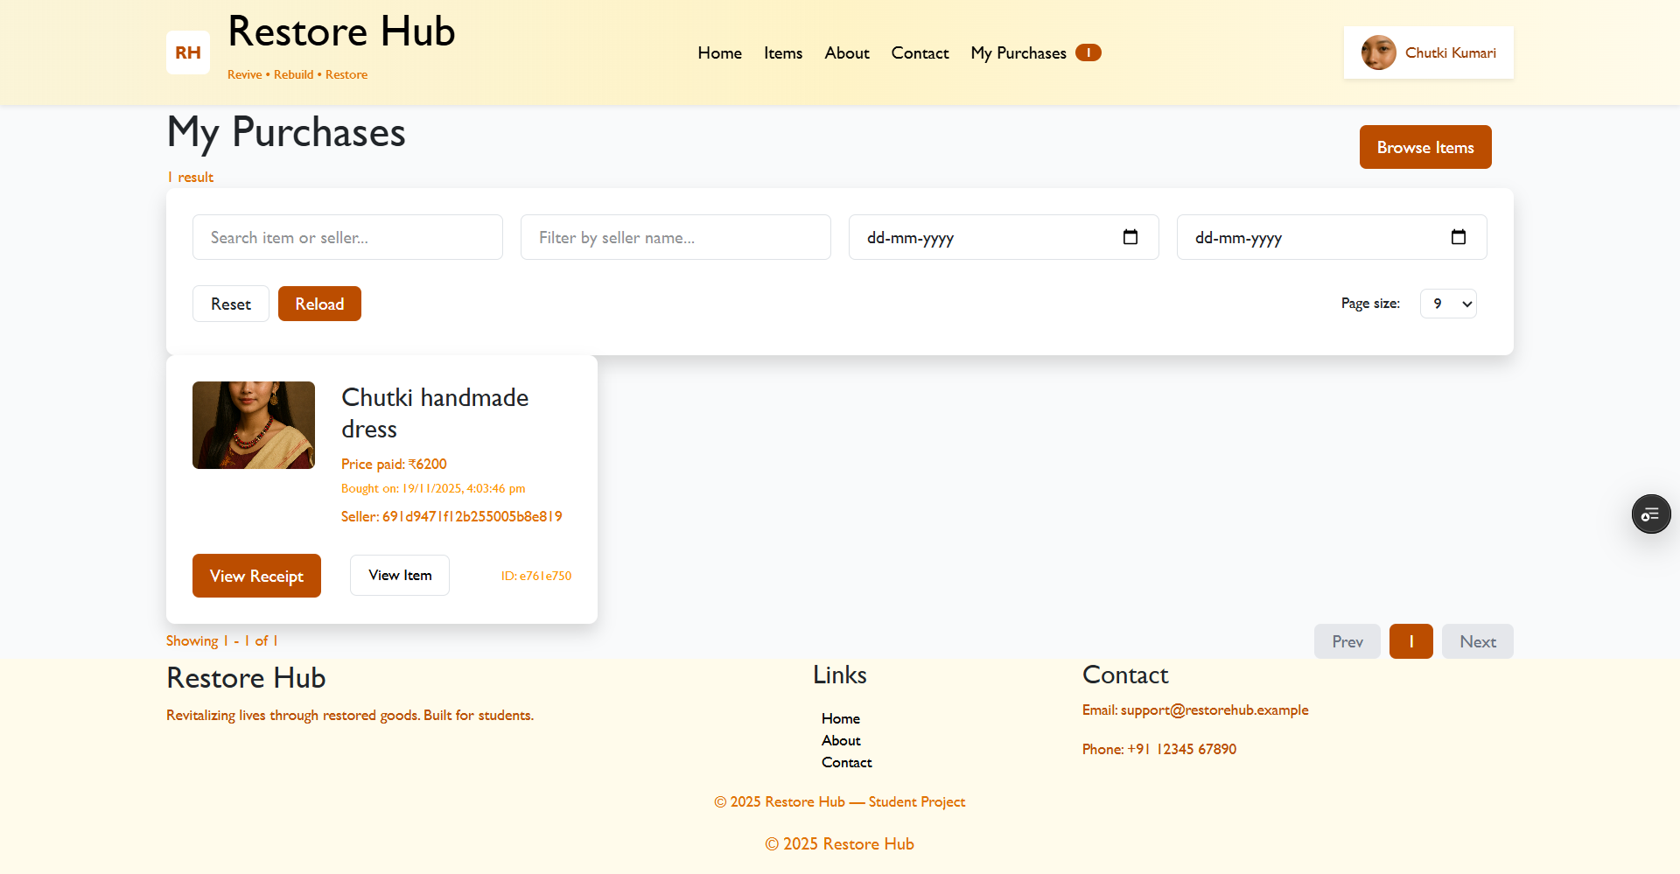This screenshot has height=874, width=1680.
Task: Navigate to the Items menu
Action: [782, 52]
